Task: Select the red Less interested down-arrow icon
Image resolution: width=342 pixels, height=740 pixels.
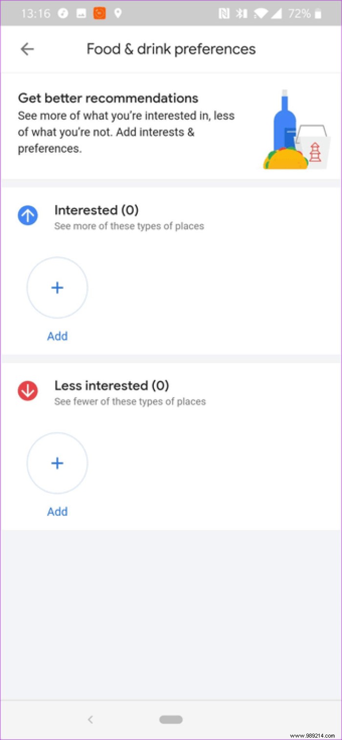Action: tap(27, 390)
